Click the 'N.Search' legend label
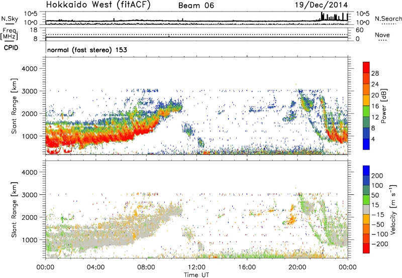Screen dimensions: 402x278 388,19
